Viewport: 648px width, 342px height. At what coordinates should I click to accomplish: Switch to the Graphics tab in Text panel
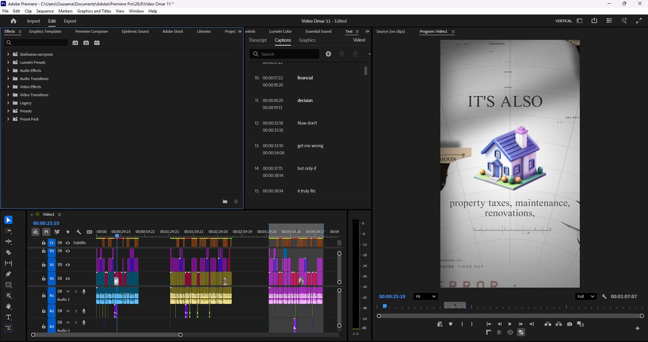[307, 40]
